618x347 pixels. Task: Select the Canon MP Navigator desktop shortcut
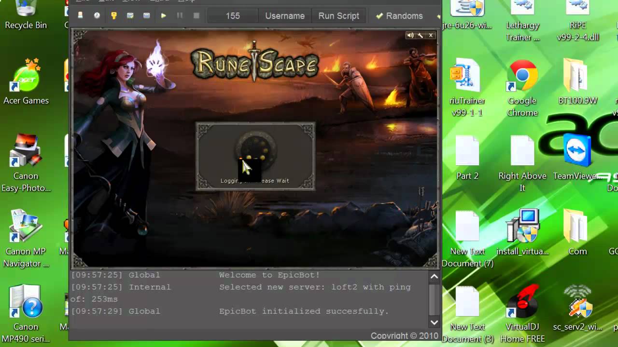(x=26, y=239)
